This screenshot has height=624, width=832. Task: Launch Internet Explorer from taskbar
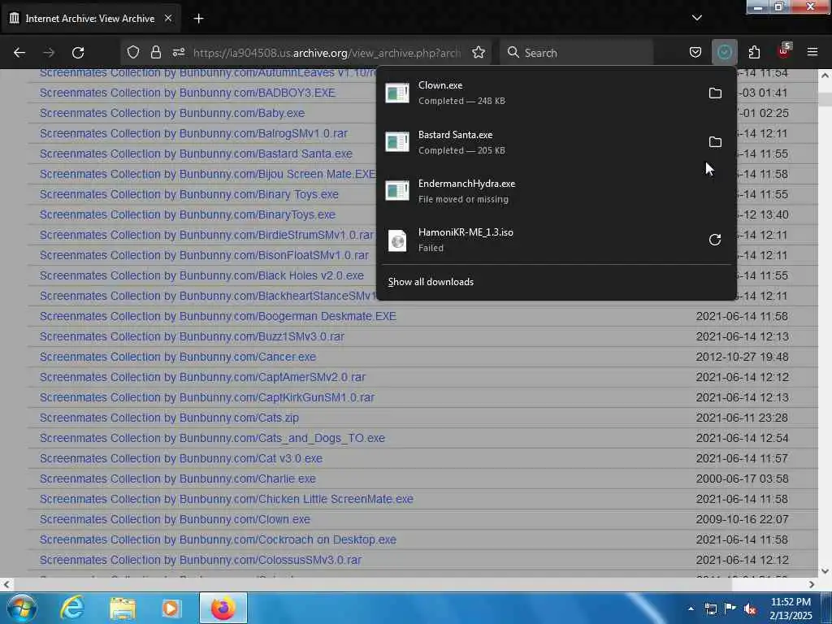point(72,608)
